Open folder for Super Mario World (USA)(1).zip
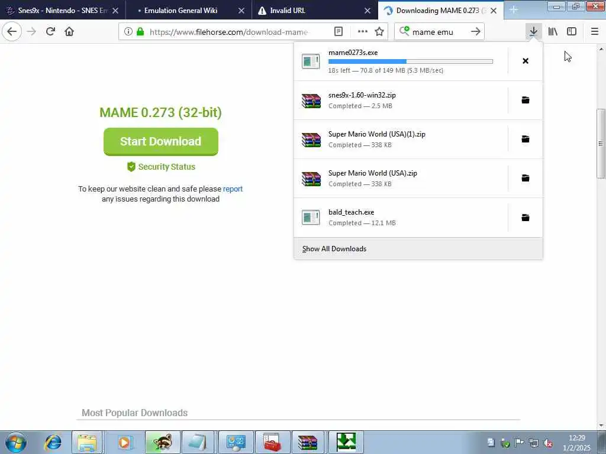The height and width of the screenshot is (454, 606). 526,139
